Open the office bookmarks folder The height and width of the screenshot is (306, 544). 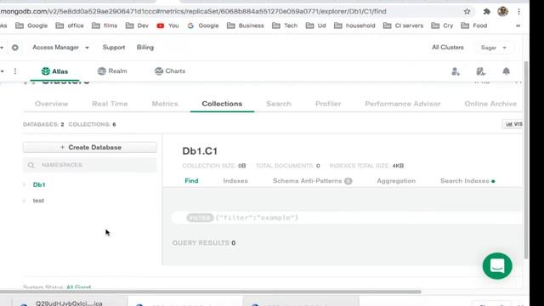pos(70,25)
